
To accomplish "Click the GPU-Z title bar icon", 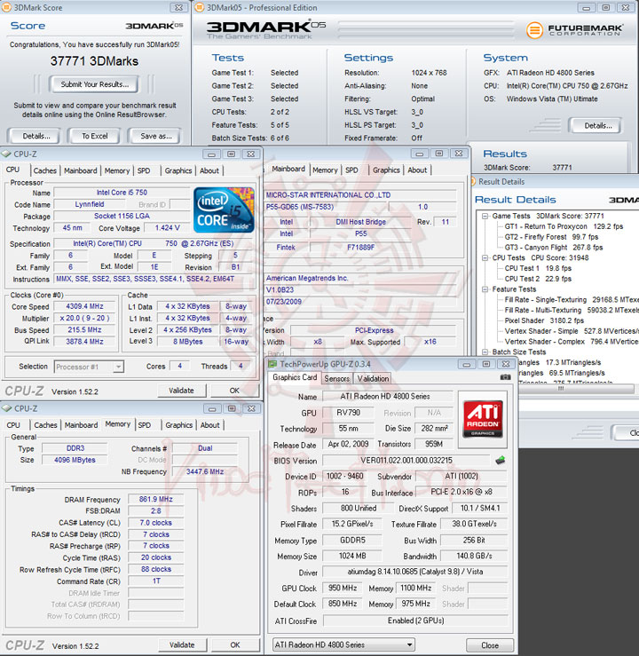I will (x=272, y=364).
